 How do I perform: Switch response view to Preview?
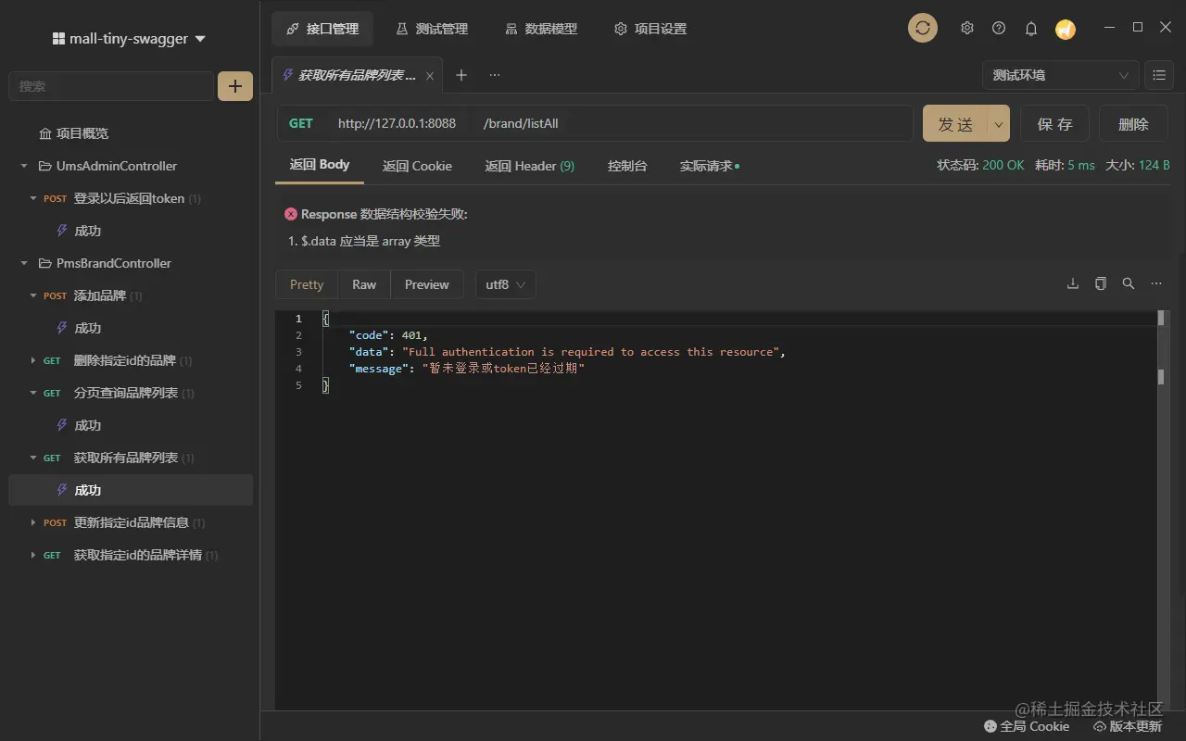427,284
